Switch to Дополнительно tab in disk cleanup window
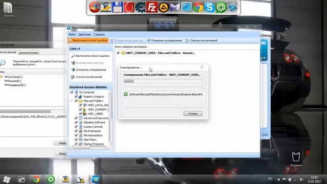Viewport: 327px width, 184px height. click(x=29, y=53)
